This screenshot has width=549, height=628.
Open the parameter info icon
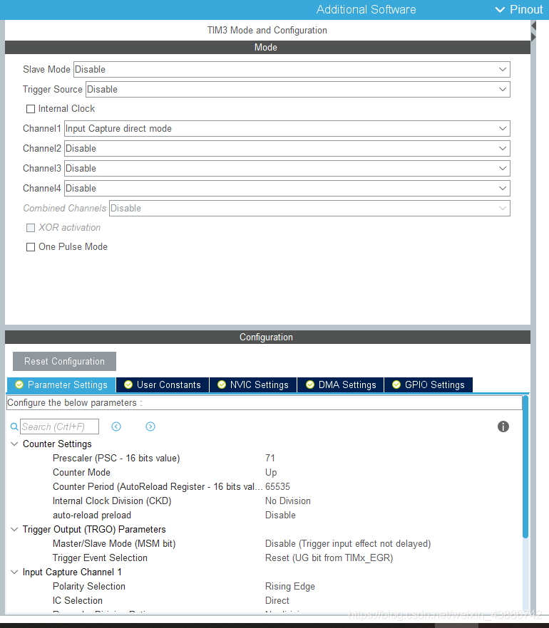pyautogui.click(x=503, y=426)
